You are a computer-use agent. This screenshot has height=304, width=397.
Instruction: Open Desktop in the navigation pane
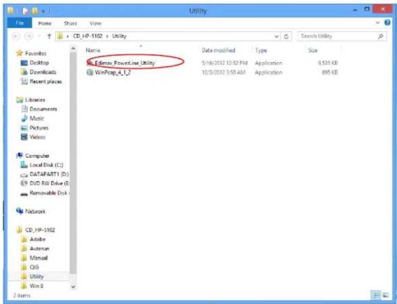(39, 63)
